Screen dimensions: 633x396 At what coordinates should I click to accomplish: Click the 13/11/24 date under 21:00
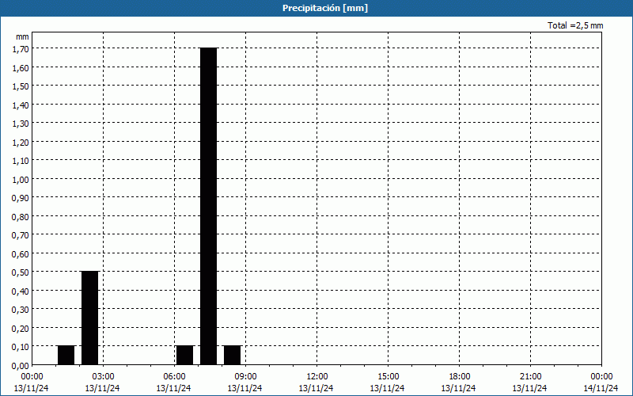(x=529, y=388)
